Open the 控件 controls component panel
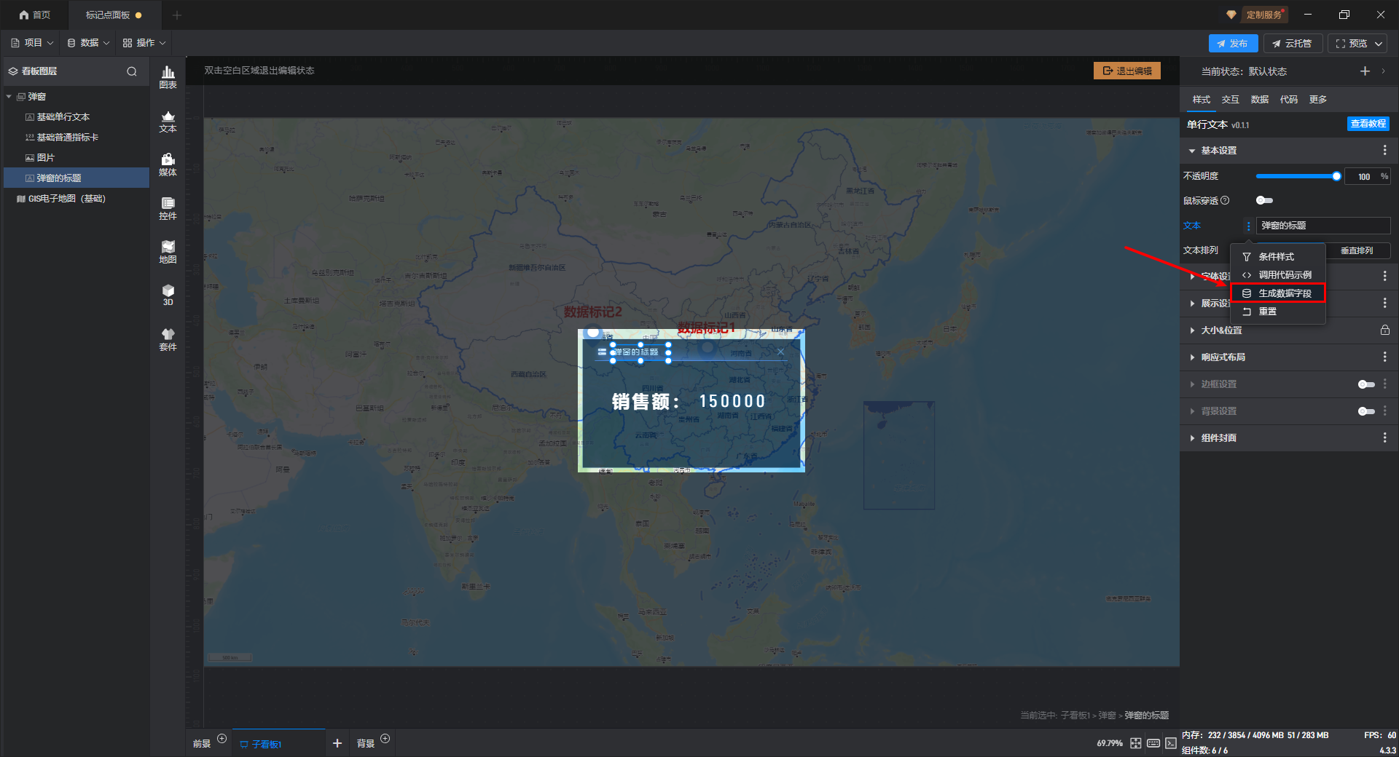The image size is (1399, 757). pos(168,208)
